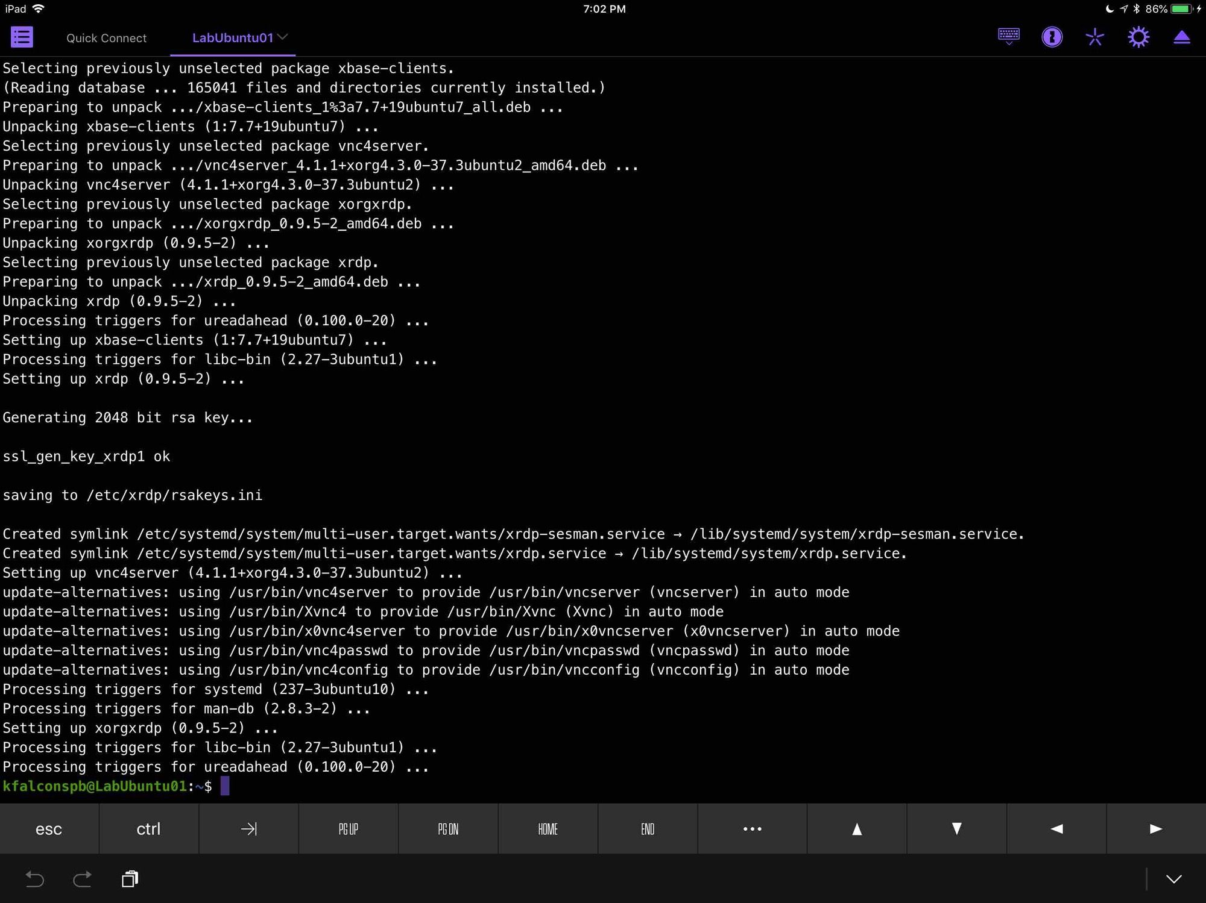This screenshot has height=903, width=1206.
Task: Click the 'Generating 2048 bit rsa key...' line
Action: pyautogui.click(x=128, y=417)
